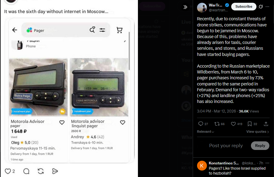The width and height of the screenshot is (274, 177).
Task: Click the Post your reply field
Action: [x=226, y=146]
